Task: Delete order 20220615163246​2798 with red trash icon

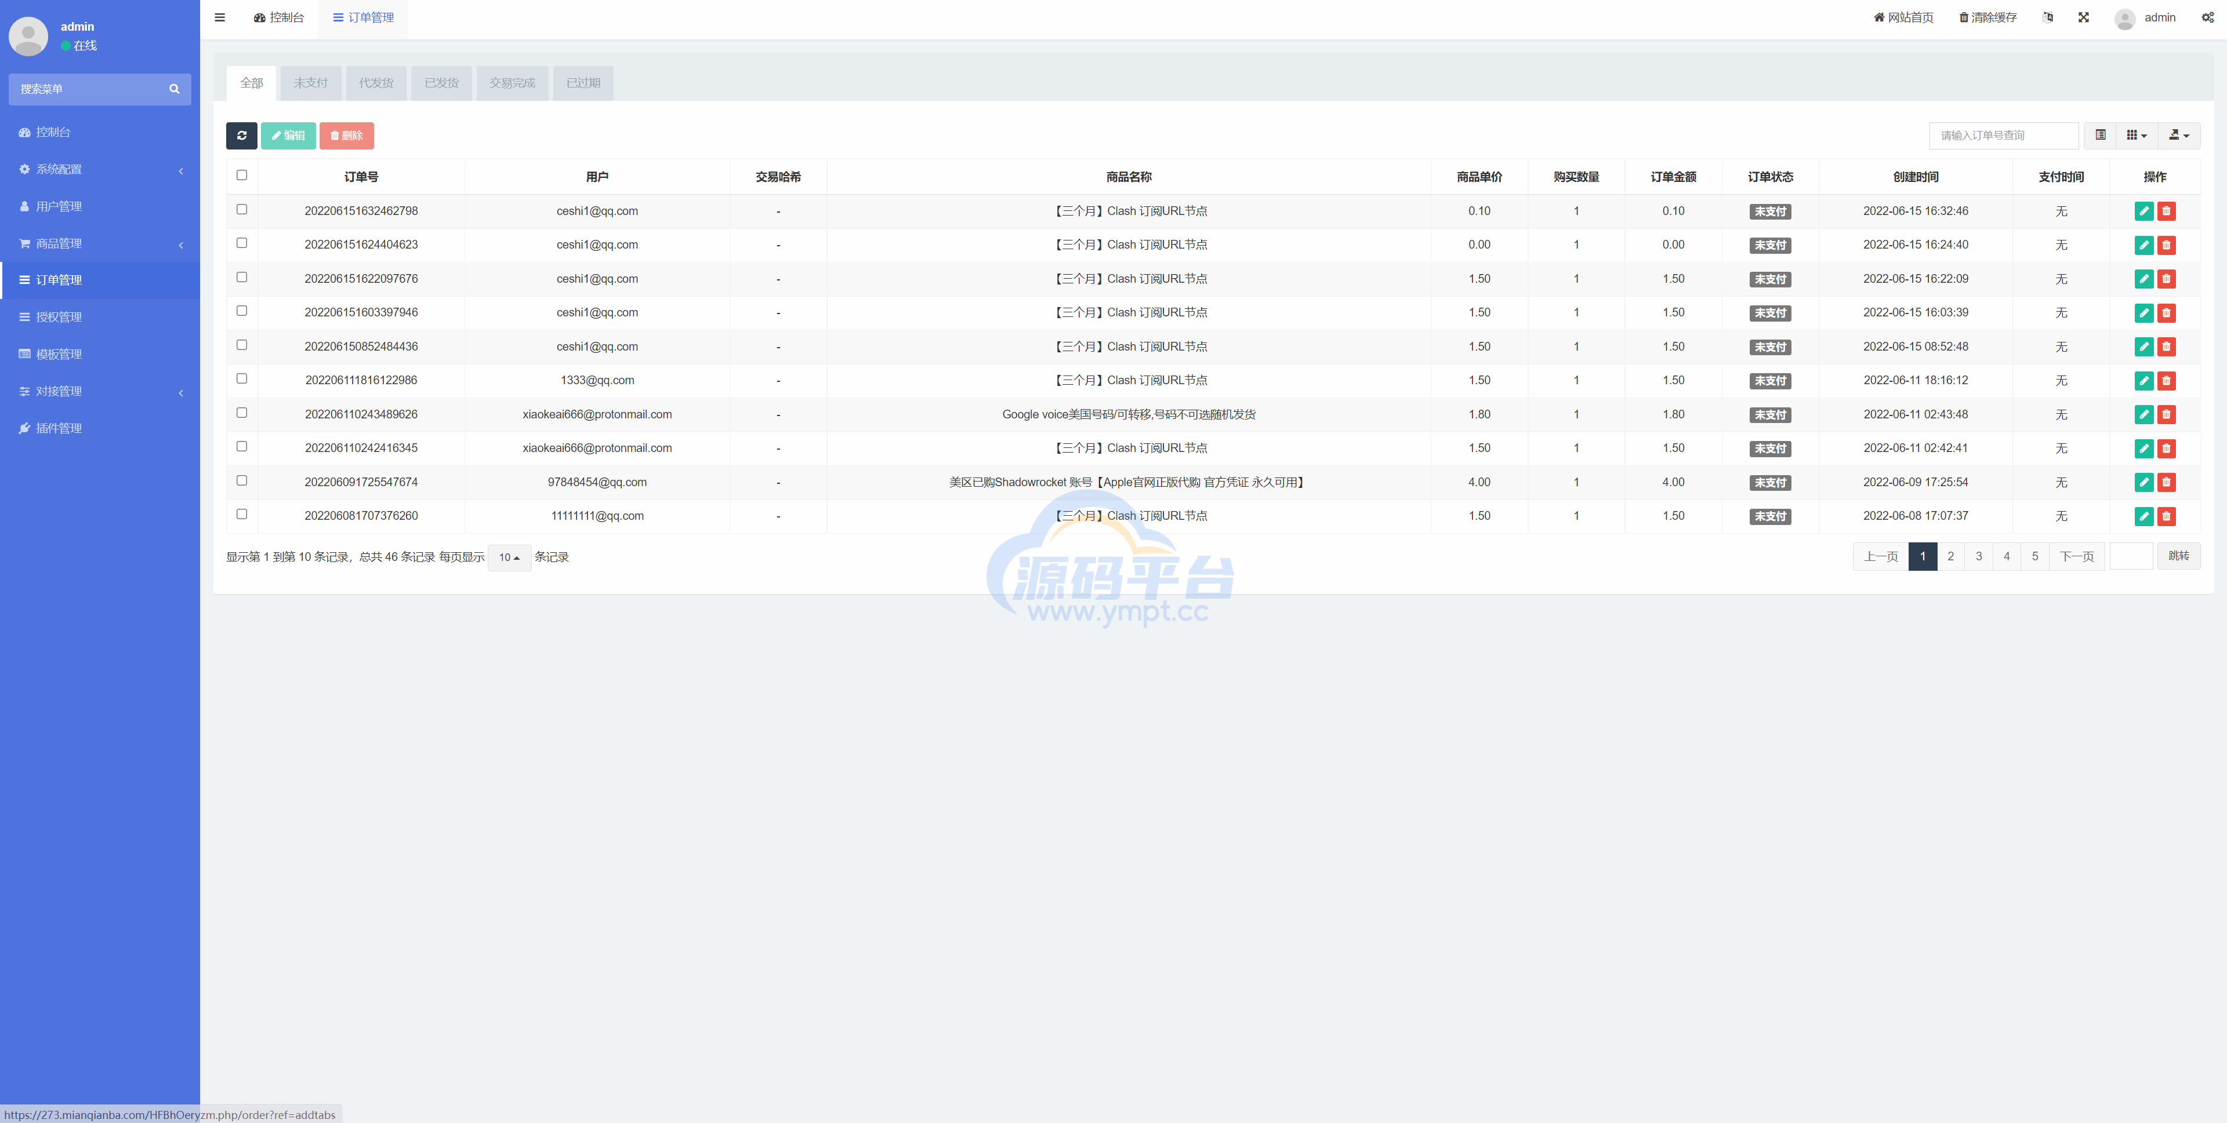Action: coord(2167,211)
